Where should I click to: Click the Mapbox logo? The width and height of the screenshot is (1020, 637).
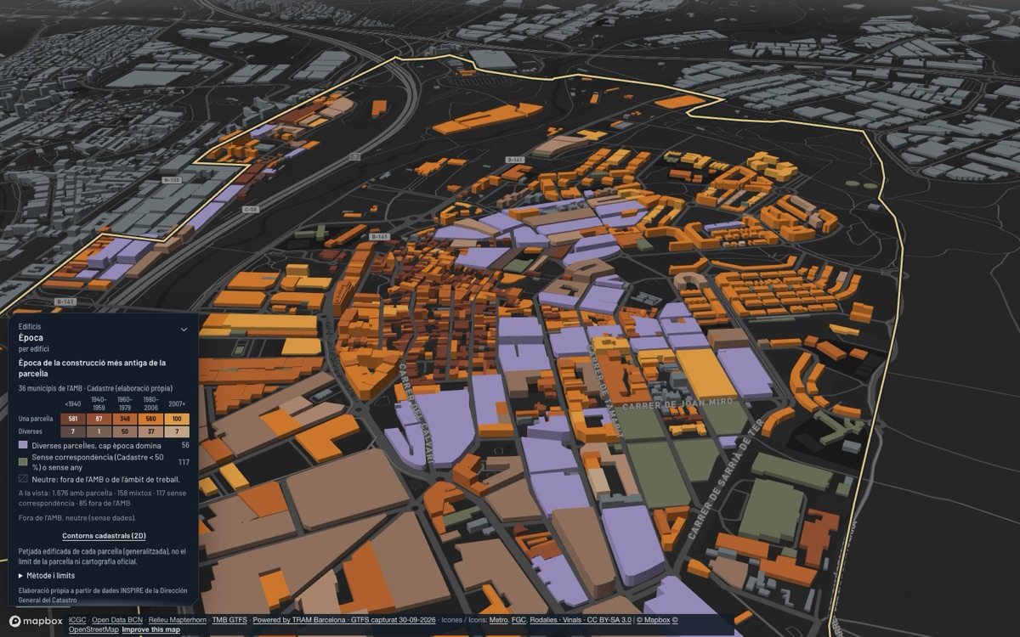[36, 621]
